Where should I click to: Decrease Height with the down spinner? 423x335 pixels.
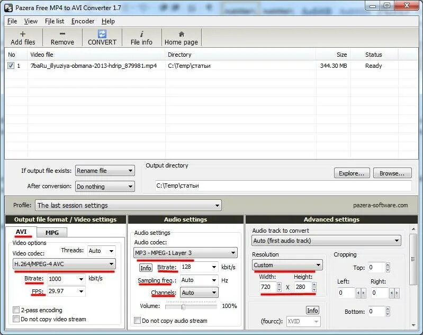click(314, 289)
